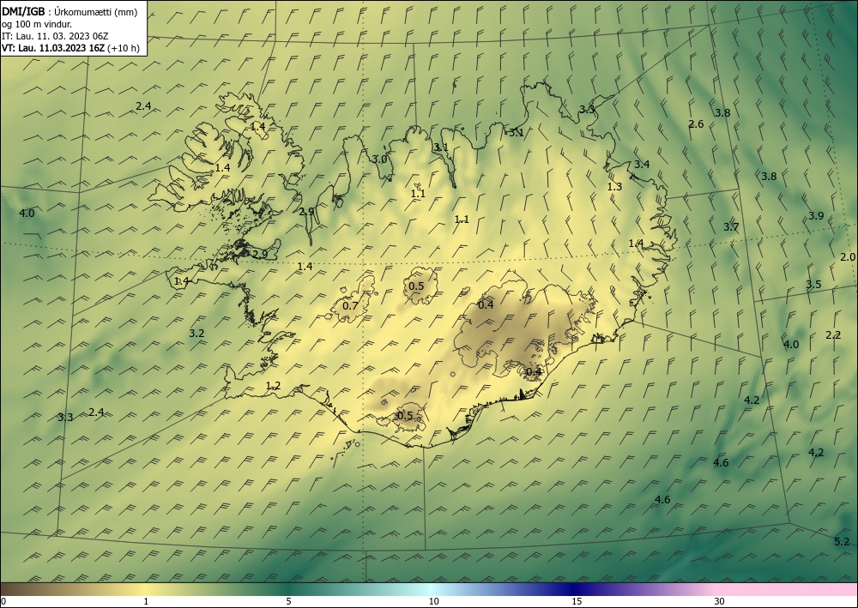Viewport: 858px width, 608px height.
Task: Click the title text 'DMI/IGB : Úrkomumætti (mm)'
Action: coord(69,12)
